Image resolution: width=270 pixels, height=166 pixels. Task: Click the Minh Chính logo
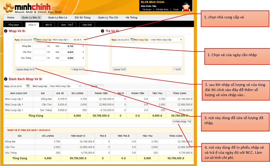click(32, 8)
